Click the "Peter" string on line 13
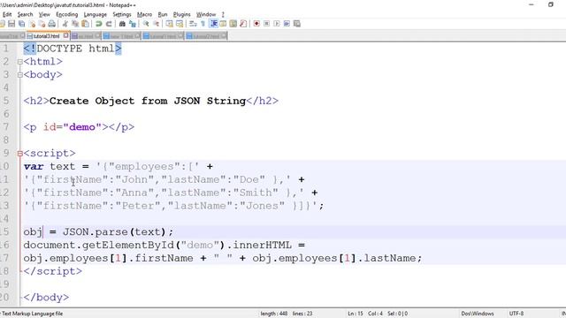566x318 pixels. click(x=138, y=206)
